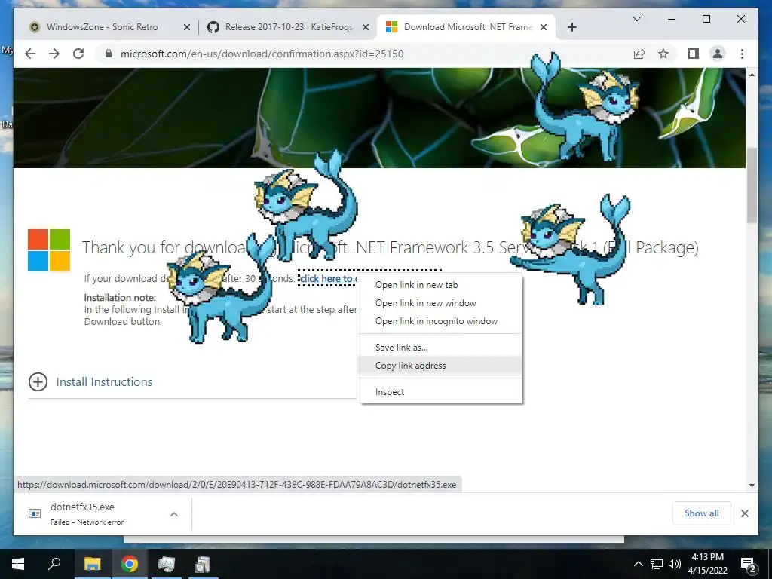The image size is (772, 579).
Task: Click Chrome icon in taskbar
Action: 130,564
